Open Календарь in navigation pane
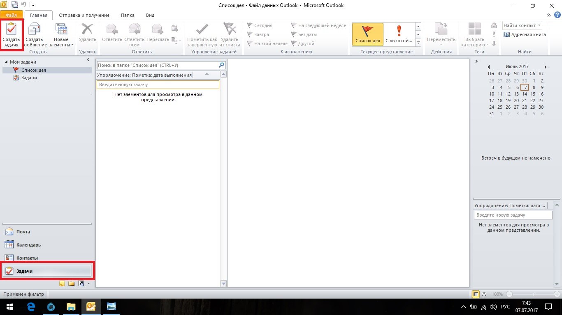This screenshot has width=562, height=315. 47,245
